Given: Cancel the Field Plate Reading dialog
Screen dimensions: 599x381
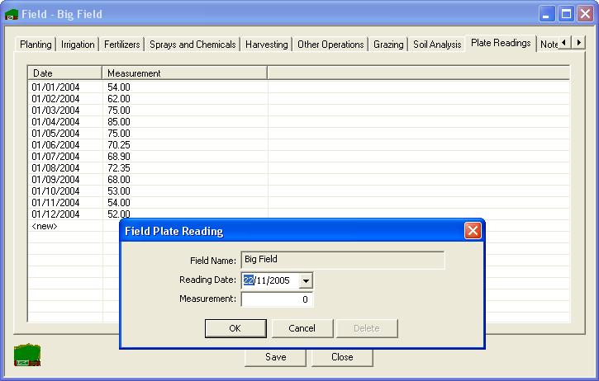Looking at the screenshot, I should tap(302, 328).
